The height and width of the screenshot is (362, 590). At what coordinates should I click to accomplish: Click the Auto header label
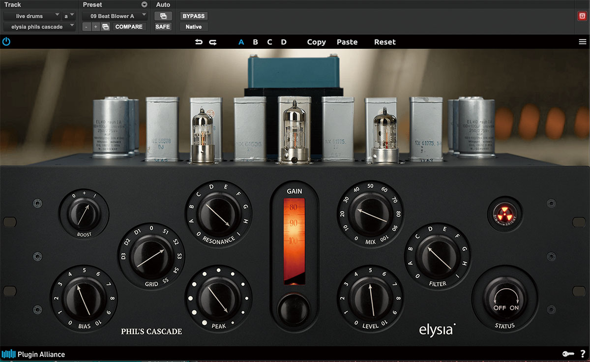click(163, 4)
